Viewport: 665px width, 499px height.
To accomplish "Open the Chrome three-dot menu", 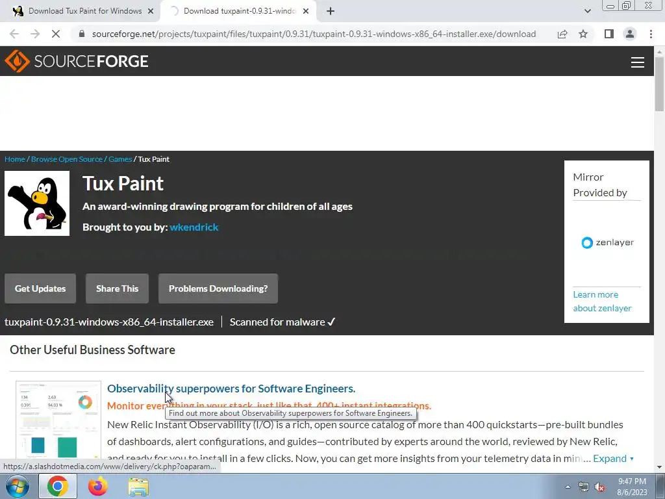I will coord(651,34).
